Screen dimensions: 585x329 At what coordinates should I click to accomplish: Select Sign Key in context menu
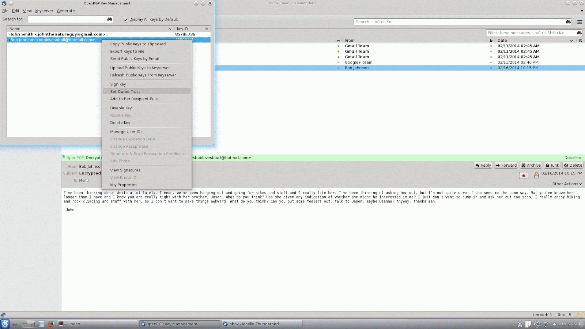[147, 84]
